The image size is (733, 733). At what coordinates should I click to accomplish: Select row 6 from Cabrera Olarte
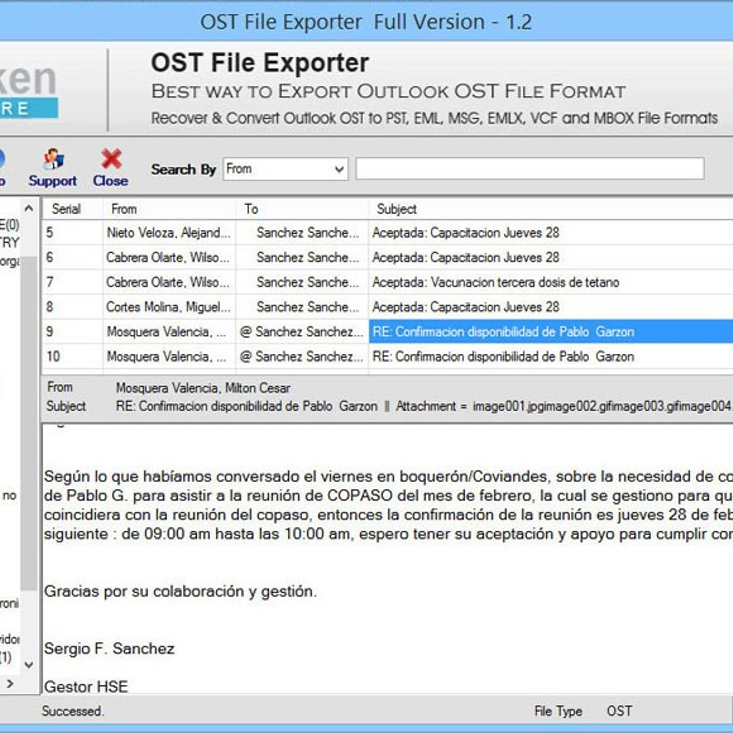point(388,257)
